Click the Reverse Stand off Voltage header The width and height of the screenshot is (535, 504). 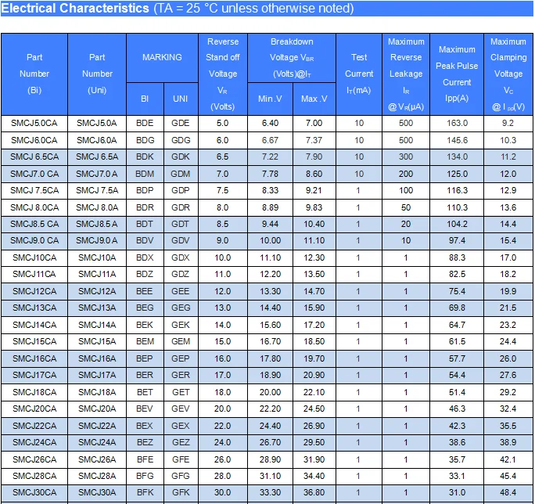[x=223, y=74]
